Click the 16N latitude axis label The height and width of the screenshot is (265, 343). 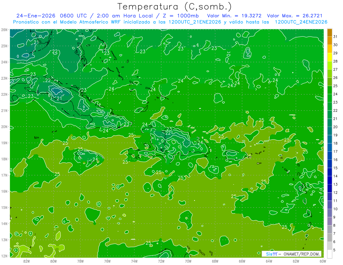click(x=4, y=191)
